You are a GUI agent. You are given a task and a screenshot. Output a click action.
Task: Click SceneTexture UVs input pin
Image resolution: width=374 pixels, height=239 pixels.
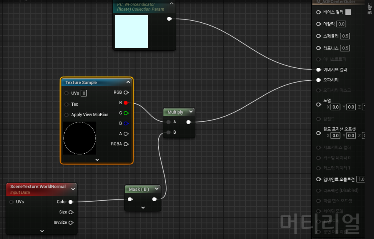click(x=12, y=202)
